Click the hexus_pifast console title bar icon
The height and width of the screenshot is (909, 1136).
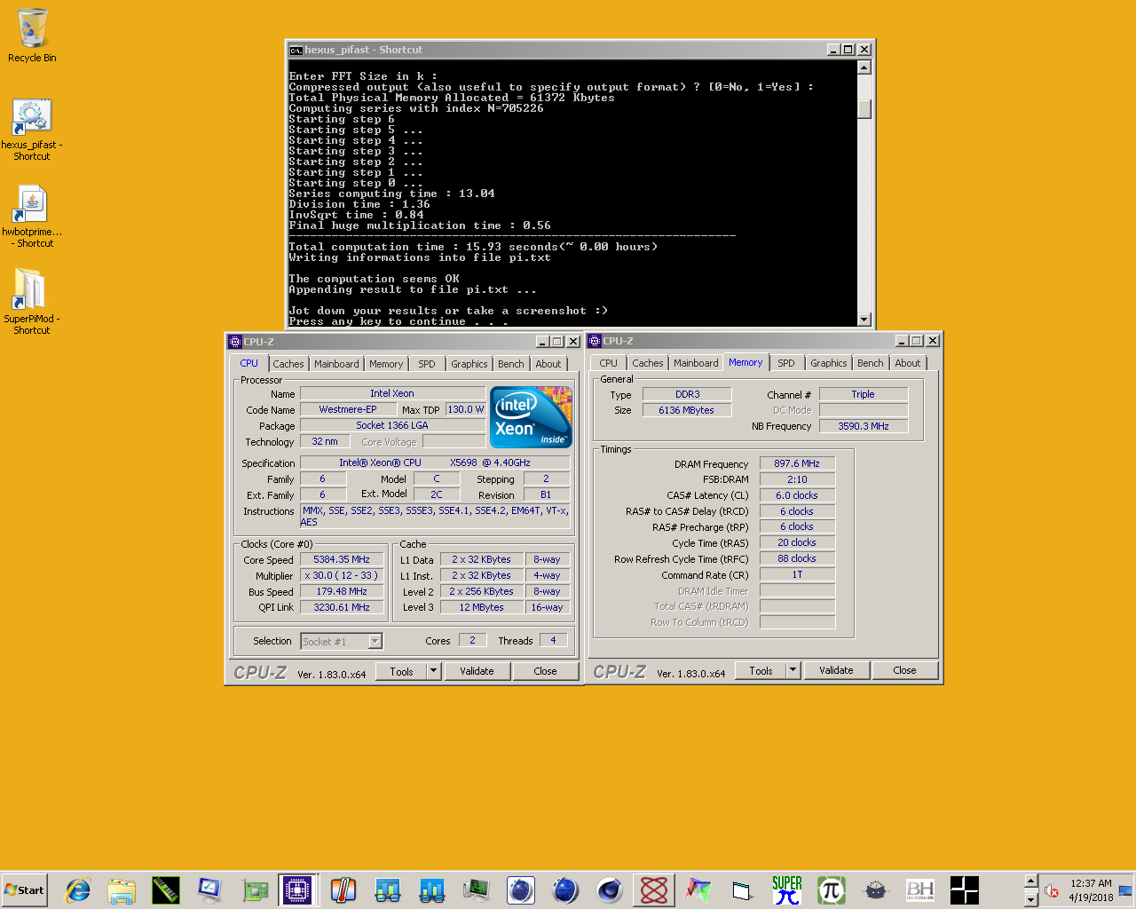coord(296,50)
